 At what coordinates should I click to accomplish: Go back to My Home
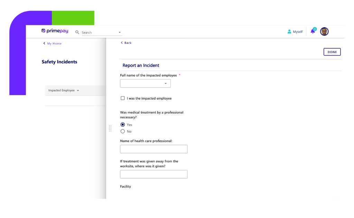53,43
